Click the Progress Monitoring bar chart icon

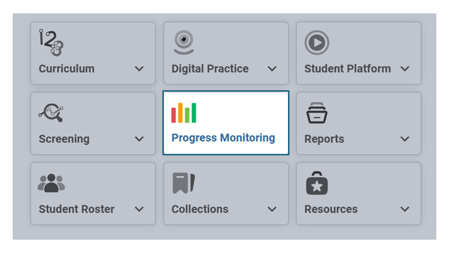point(184,113)
